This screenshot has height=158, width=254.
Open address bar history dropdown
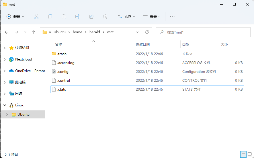[137, 32]
